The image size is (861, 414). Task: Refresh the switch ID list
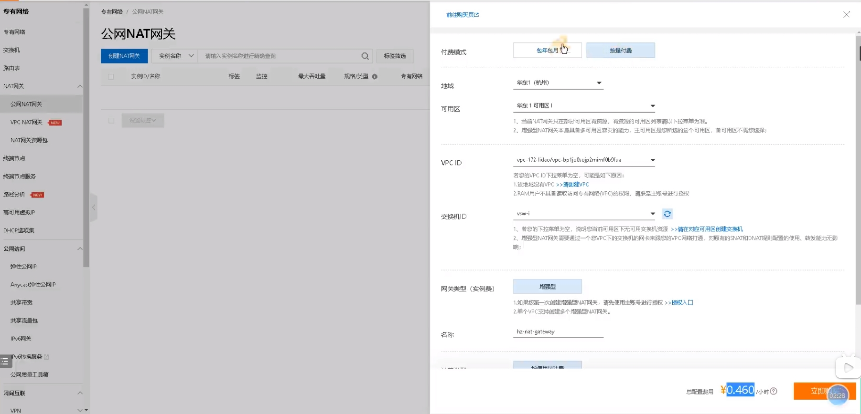[x=667, y=214]
